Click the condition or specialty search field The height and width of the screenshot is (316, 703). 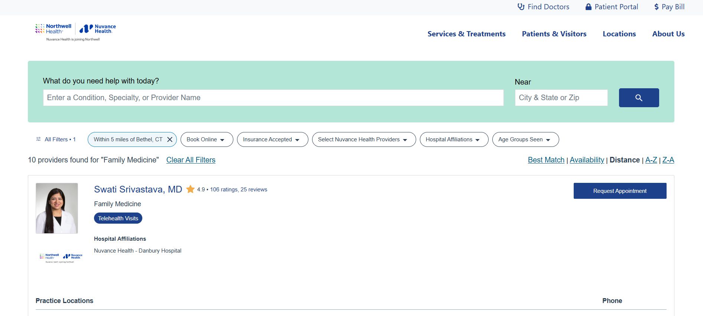pyautogui.click(x=273, y=98)
